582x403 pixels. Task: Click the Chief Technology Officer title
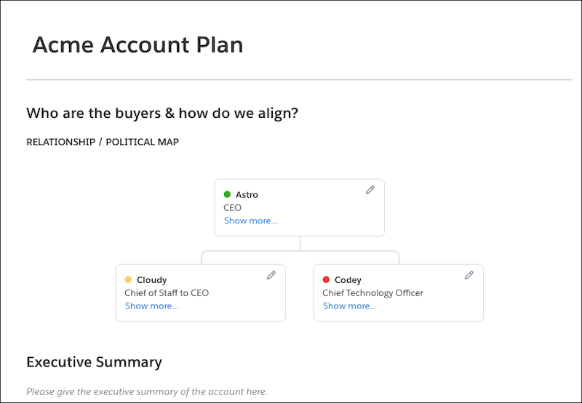point(372,292)
